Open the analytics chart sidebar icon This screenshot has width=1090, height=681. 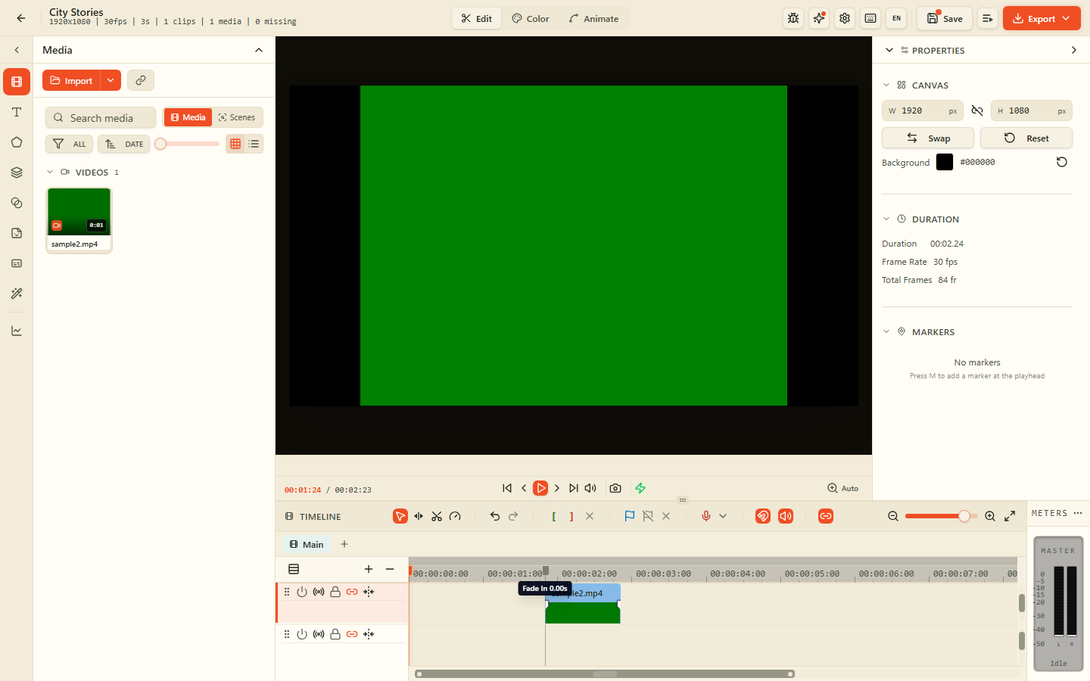[x=17, y=331]
